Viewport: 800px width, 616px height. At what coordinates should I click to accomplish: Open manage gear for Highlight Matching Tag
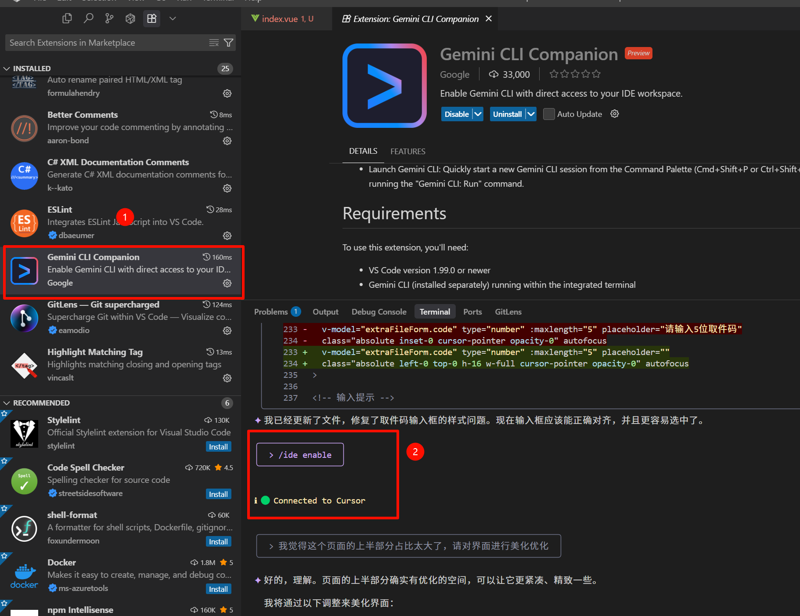pos(227,378)
